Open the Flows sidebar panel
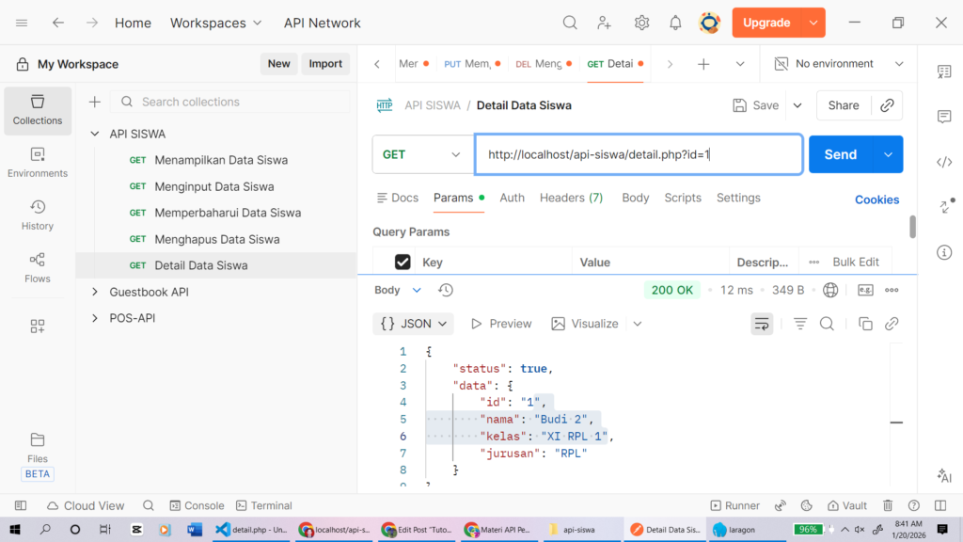963x542 pixels. point(38,267)
